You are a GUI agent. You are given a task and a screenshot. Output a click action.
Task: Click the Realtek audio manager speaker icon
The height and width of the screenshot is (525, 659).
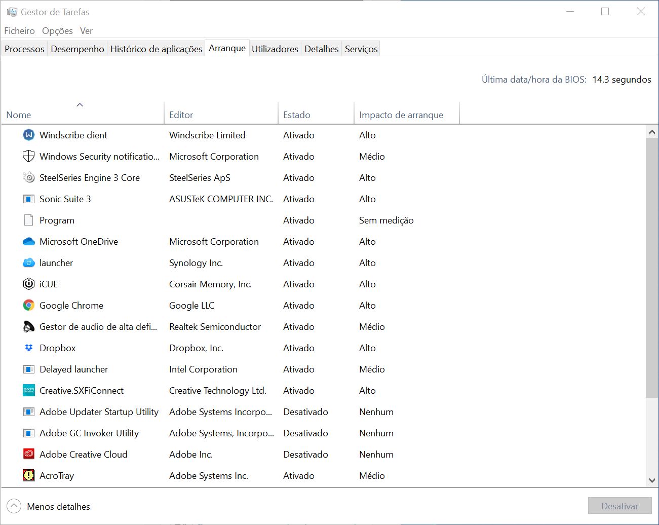[29, 326]
